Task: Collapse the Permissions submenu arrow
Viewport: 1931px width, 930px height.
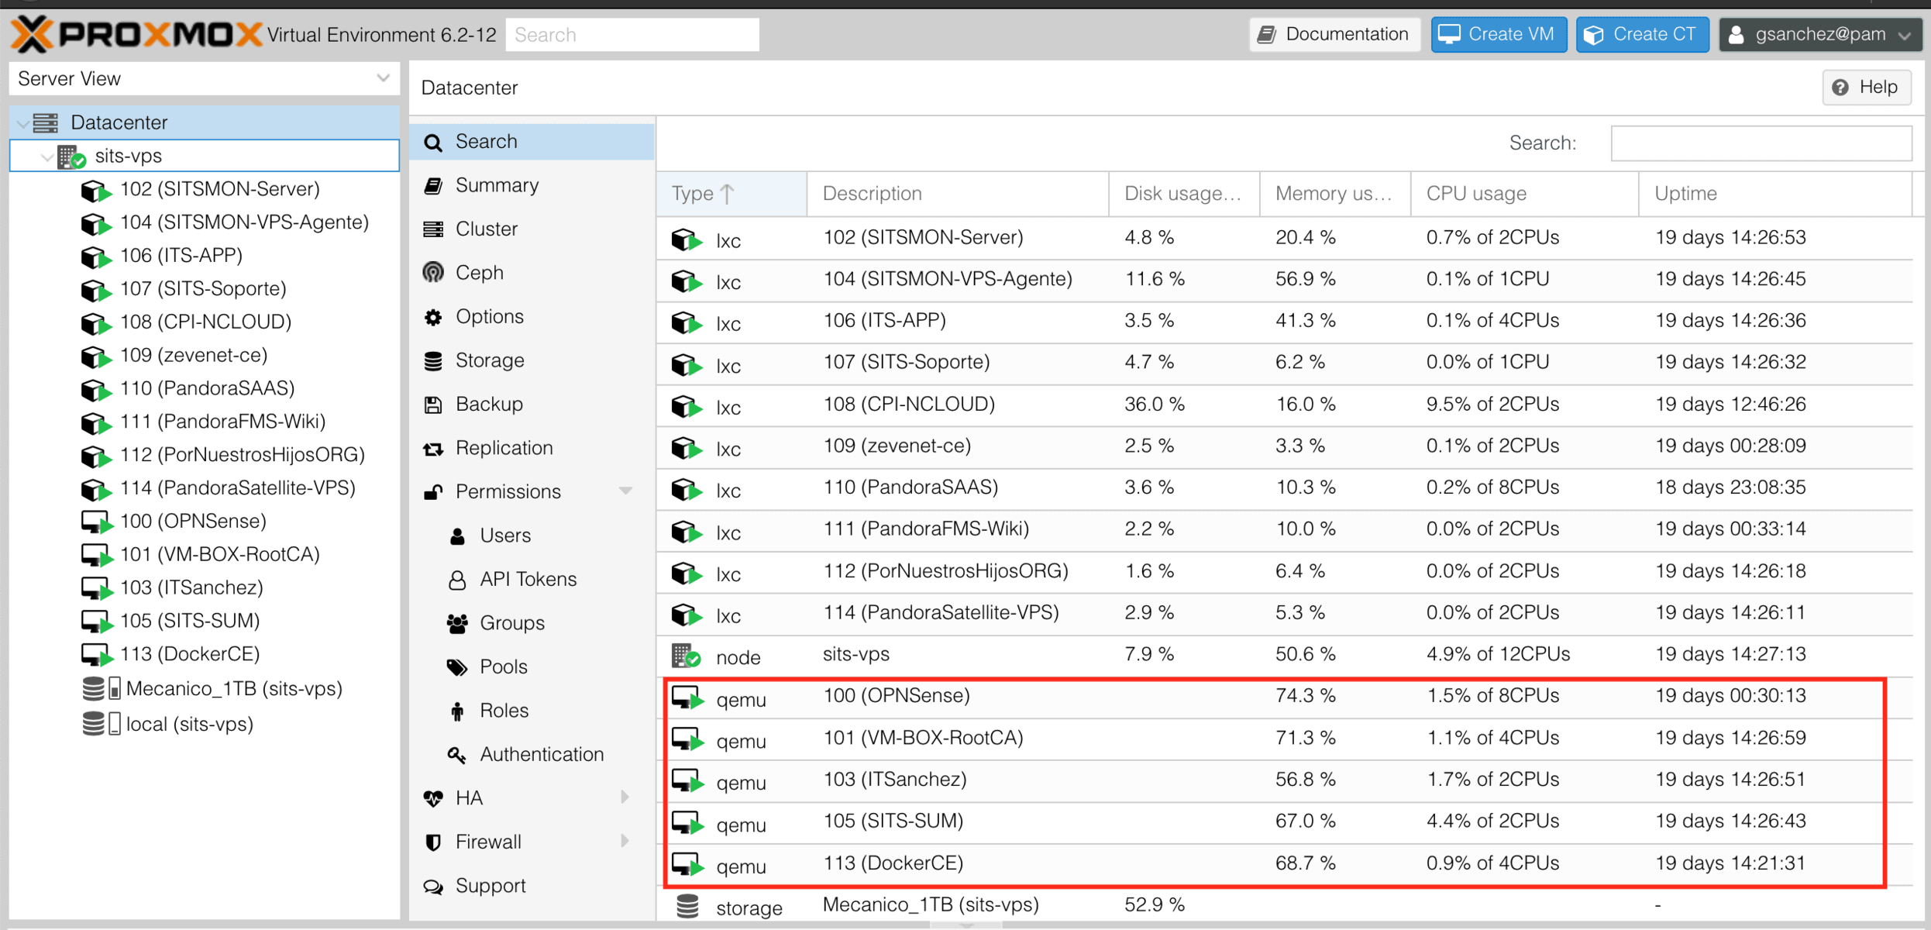Action: click(625, 491)
